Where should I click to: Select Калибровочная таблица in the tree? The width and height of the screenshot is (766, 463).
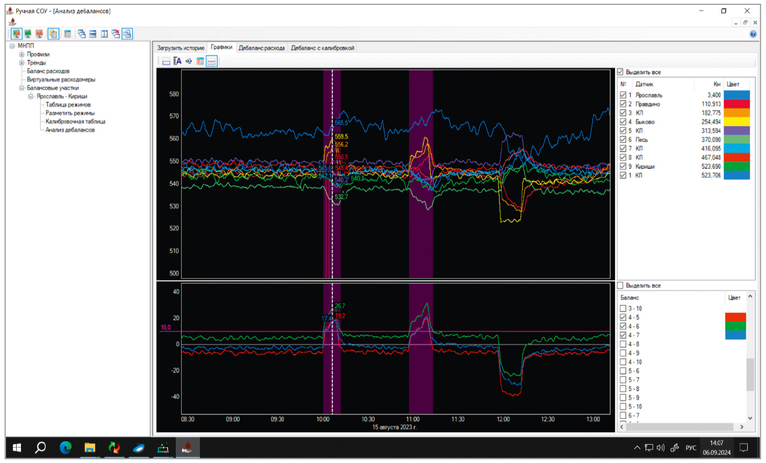click(x=75, y=121)
